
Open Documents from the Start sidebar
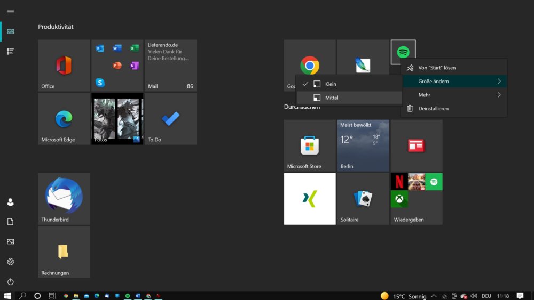coord(11,222)
